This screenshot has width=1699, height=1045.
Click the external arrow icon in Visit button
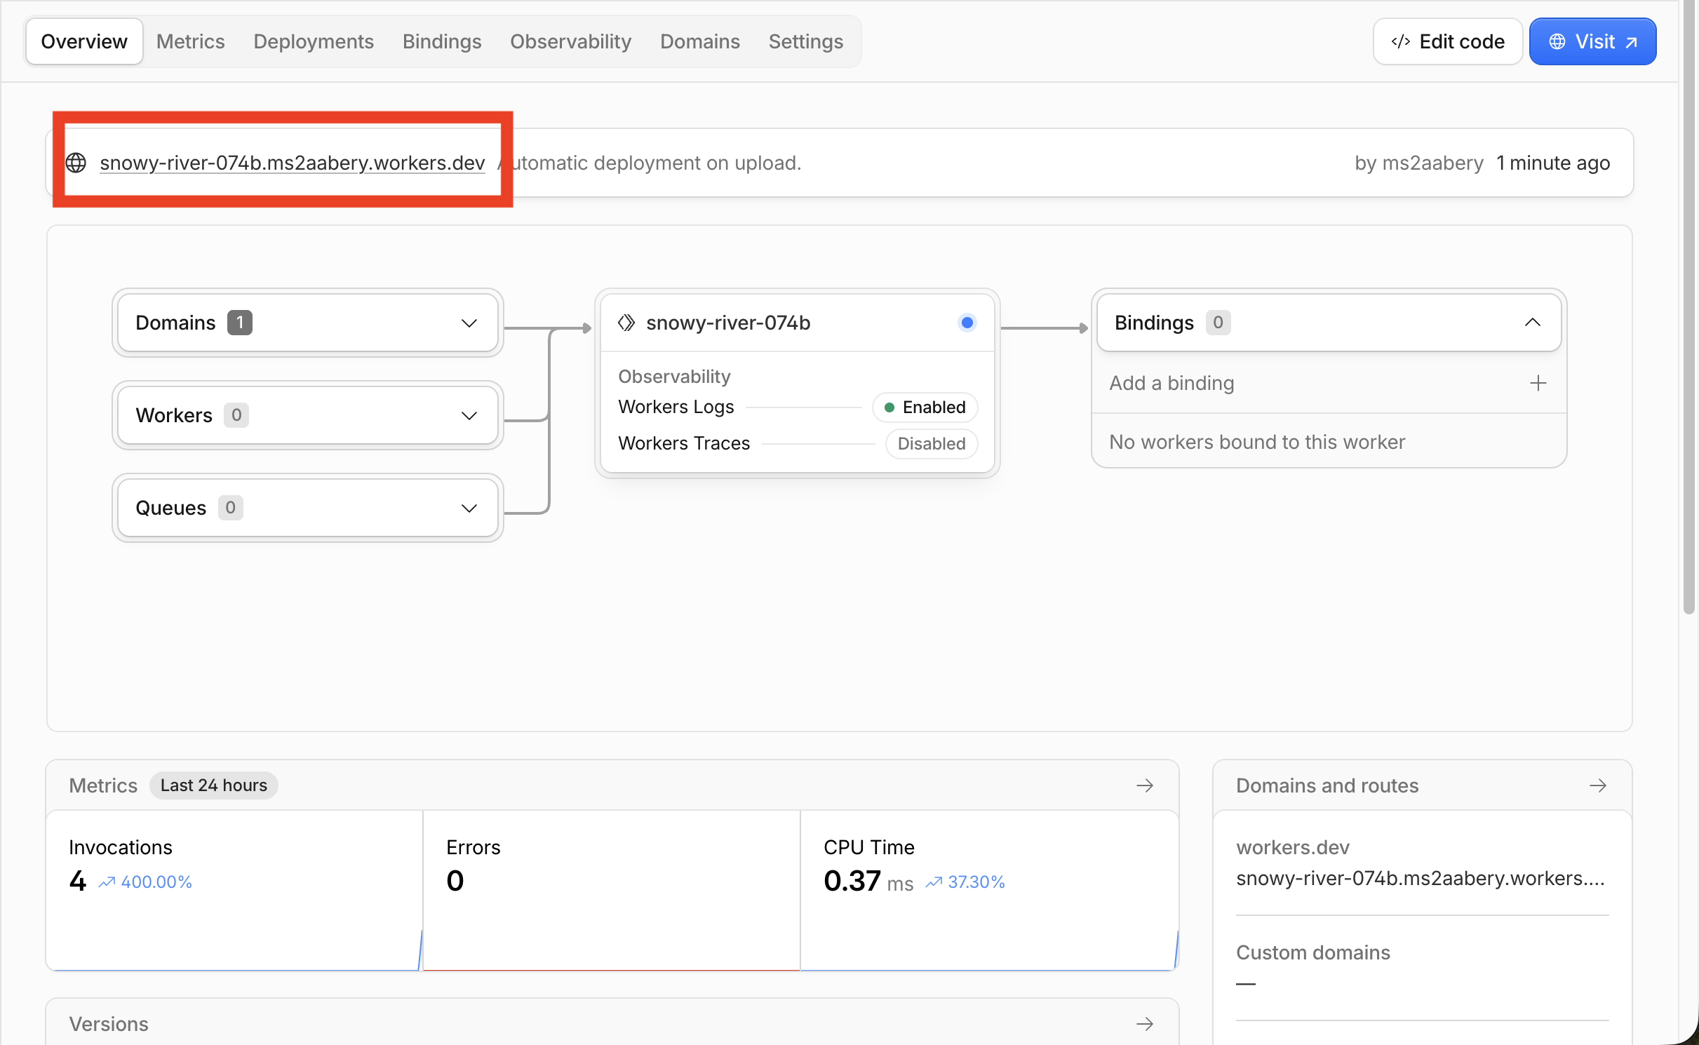[x=1632, y=43]
